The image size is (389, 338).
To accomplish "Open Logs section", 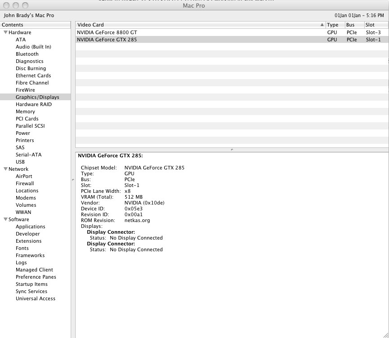I will 21,262.
